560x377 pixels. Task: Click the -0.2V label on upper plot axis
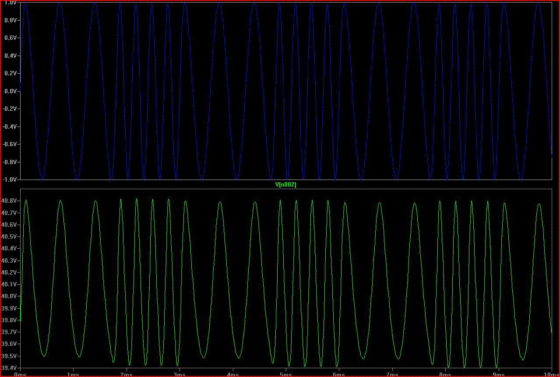pyautogui.click(x=10, y=109)
